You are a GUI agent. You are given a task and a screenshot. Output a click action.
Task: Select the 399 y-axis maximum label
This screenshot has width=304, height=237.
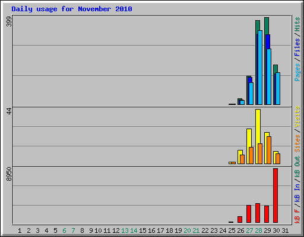tap(9, 21)
